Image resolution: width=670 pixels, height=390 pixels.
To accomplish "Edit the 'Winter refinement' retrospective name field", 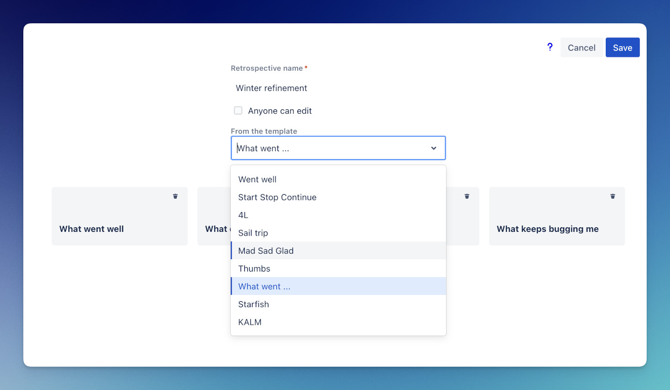I will (x=338, y=88).
